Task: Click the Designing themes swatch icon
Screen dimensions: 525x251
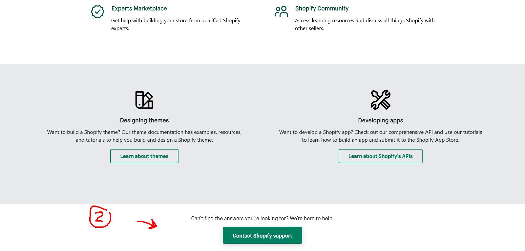Action: pyautogui.click(x=144, y=100)
